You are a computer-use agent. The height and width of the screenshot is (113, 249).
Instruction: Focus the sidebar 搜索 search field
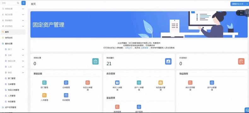[x=10, y=3]
